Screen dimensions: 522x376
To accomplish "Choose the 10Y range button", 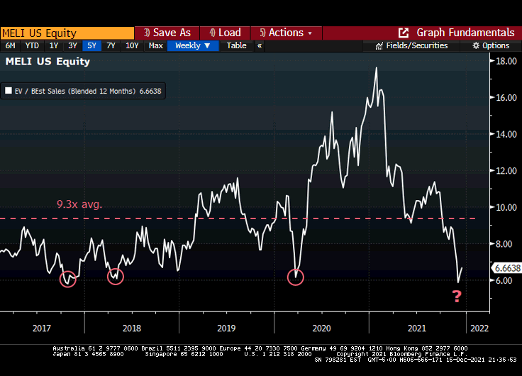I will click(132, 45).
